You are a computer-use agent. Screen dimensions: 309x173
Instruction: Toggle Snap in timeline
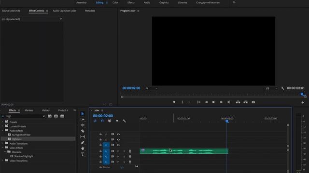(x=102, y=121)
